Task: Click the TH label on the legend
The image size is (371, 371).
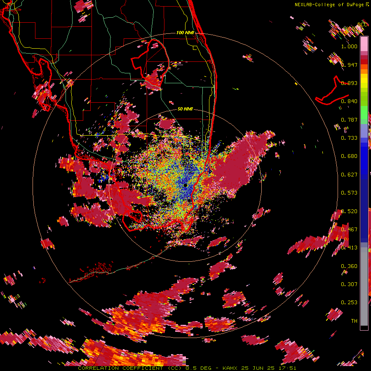Action: pos(354,321)
